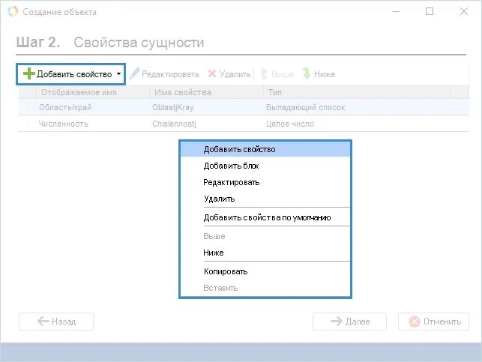Image resolution: width=482 pixels, height=362 pixels.
Task: Click the Добавить свойство toolbar button text
Action: click(x=74, y=74)
